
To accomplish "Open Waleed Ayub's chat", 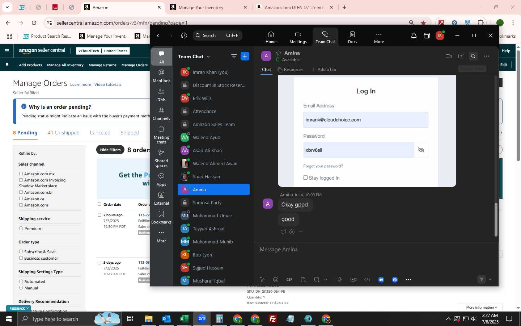I will pos(213,137).
